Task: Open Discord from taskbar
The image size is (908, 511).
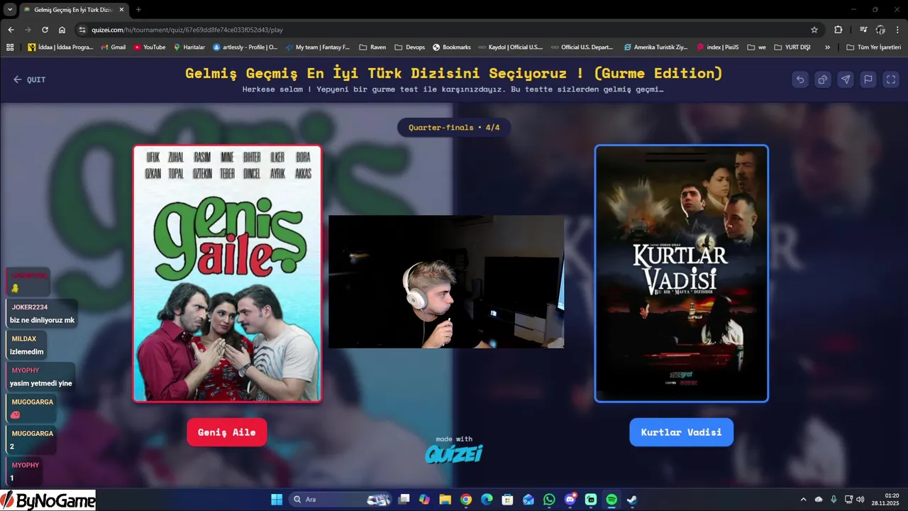Action: coord(570,500)
